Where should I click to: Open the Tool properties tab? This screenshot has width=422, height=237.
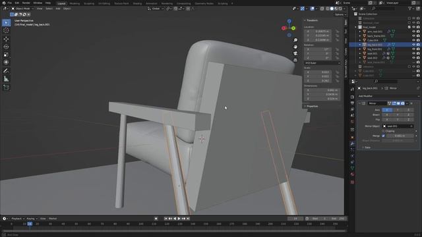click(x=352, y=90)
